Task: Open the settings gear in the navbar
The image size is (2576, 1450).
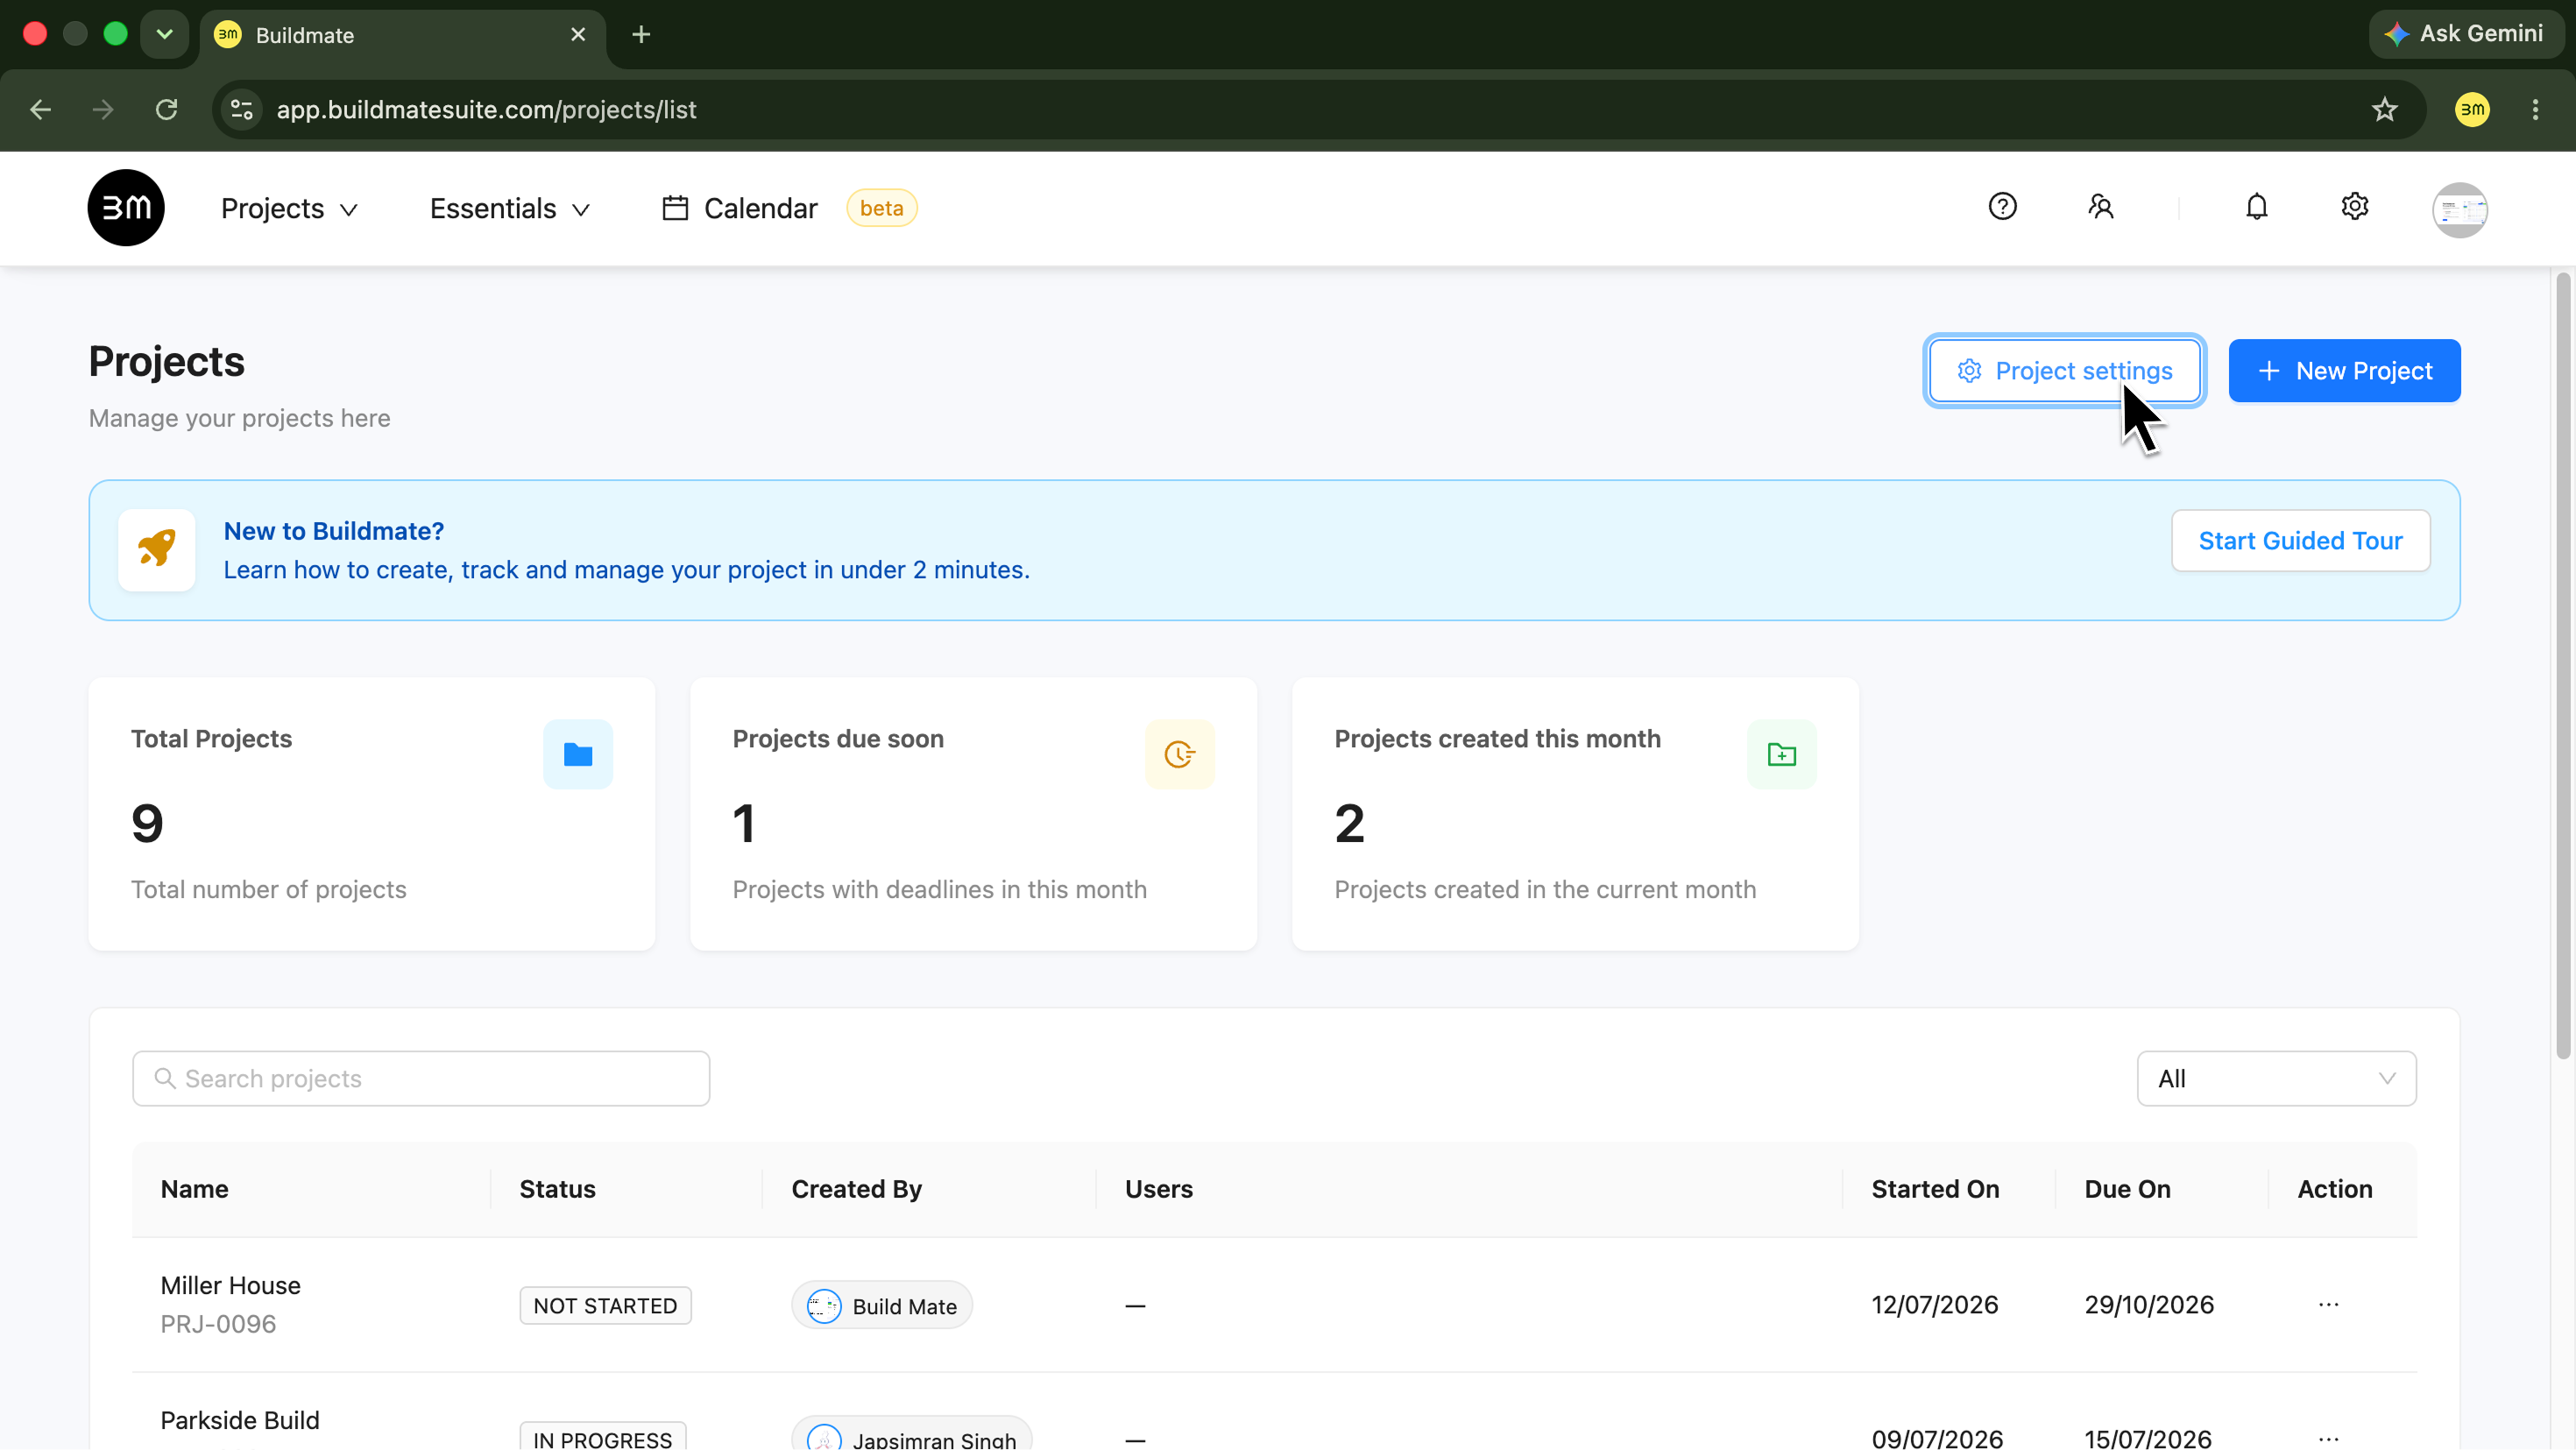Action: [x=2355, y=207]
